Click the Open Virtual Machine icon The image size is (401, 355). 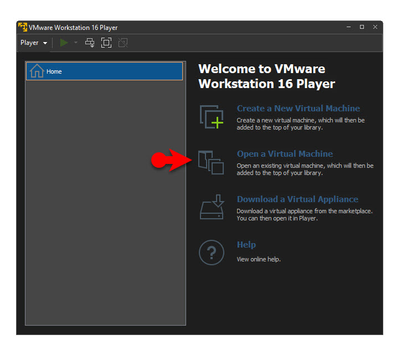tap(211, 162)
